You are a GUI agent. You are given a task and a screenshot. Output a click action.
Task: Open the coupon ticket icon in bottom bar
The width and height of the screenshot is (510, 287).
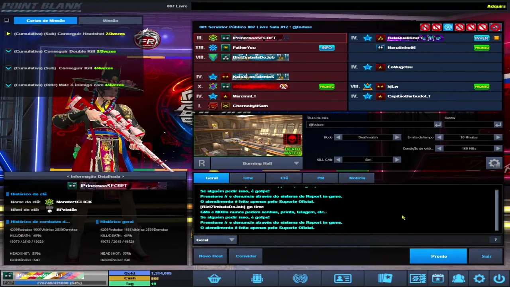(x=418, y=278)
